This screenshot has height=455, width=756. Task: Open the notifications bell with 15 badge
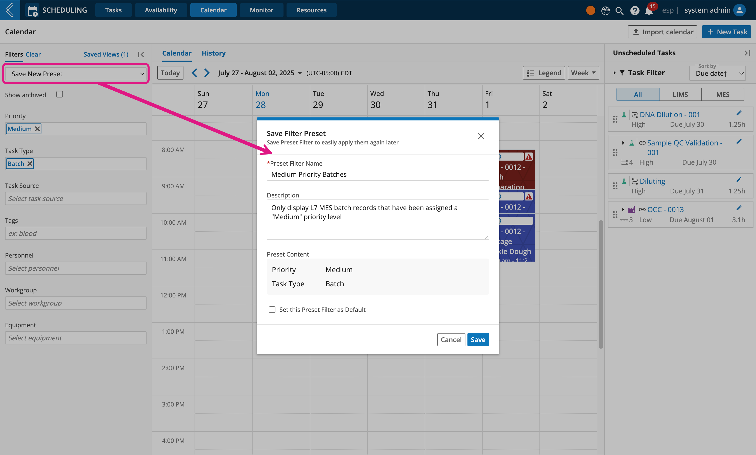tap(649, 11)
